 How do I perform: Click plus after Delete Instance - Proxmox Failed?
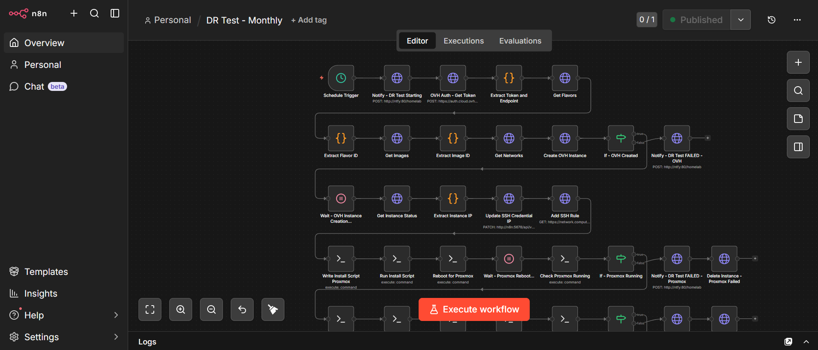pos(755,258)
